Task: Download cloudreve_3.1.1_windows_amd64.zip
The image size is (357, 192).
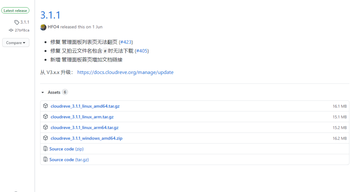Action: tap(86, 138)
